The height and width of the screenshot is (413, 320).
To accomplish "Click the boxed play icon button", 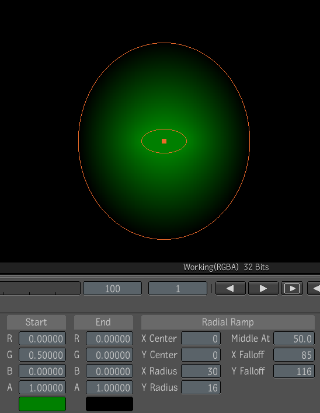I will click(292, 288).
